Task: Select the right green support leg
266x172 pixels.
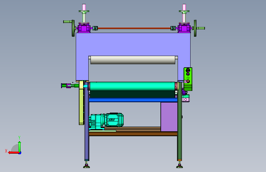Action: (179, 121)
